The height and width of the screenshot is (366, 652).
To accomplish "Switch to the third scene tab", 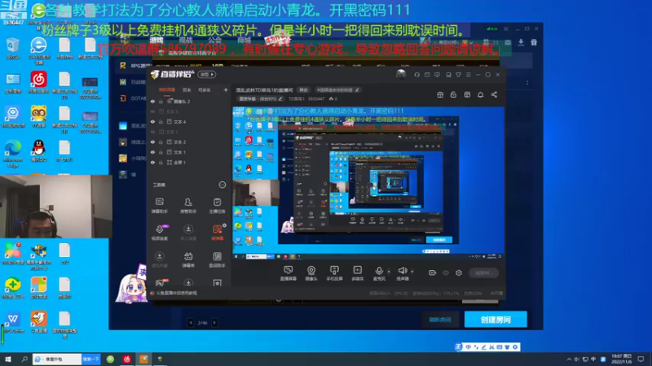I will point(205,89).
